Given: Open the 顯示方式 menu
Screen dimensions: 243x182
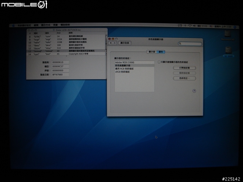Looking at the screenshot, I should (46, 25).
